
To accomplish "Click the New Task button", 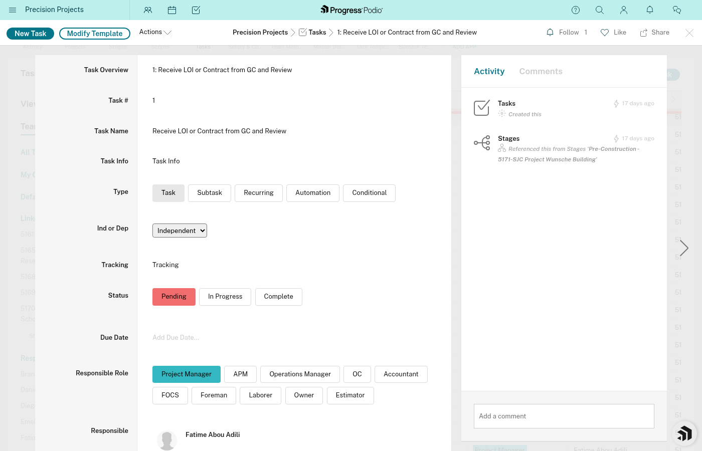I will coord(30,33).
